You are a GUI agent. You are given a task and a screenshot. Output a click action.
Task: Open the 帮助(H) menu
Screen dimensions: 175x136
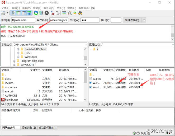(72, 8)
